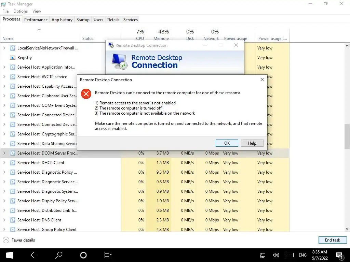Image resolution: width=350 pixels, height=262 pixels.
Task: Open the File menu
Action: click(x=5, y=11)
